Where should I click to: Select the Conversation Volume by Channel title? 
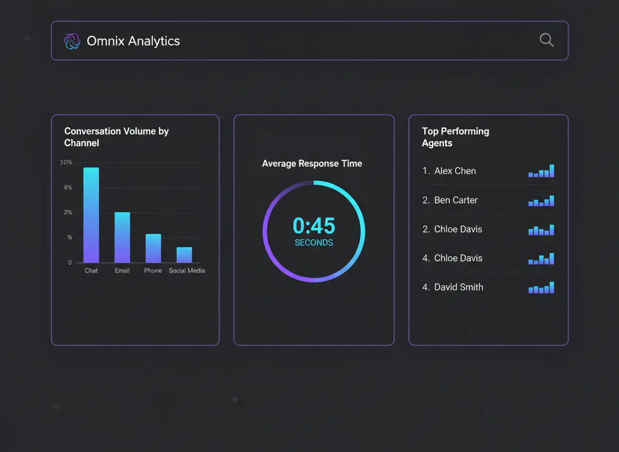(116, 137)
